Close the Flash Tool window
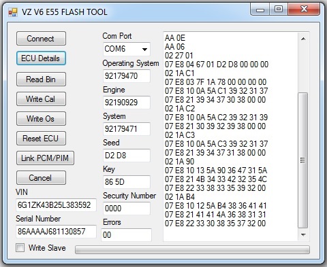This screenshot has height=267, width=327. tap(304, 9)
